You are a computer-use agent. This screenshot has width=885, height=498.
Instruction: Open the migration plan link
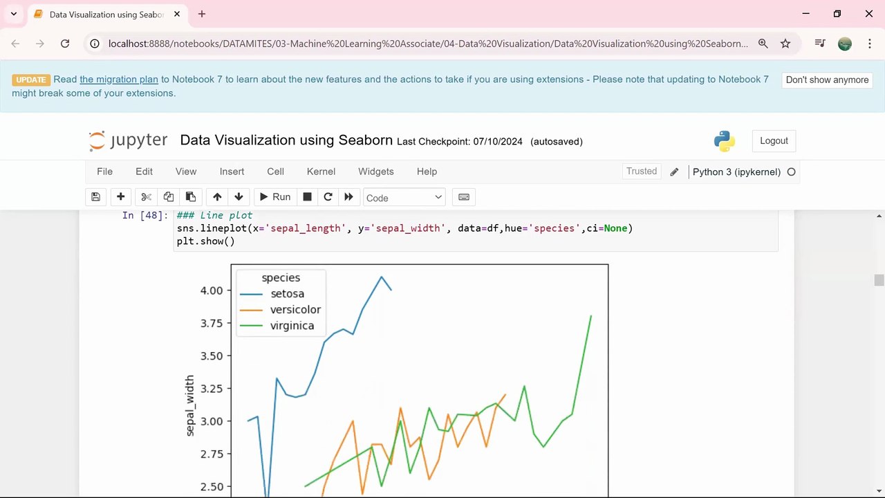click(119, 80)
